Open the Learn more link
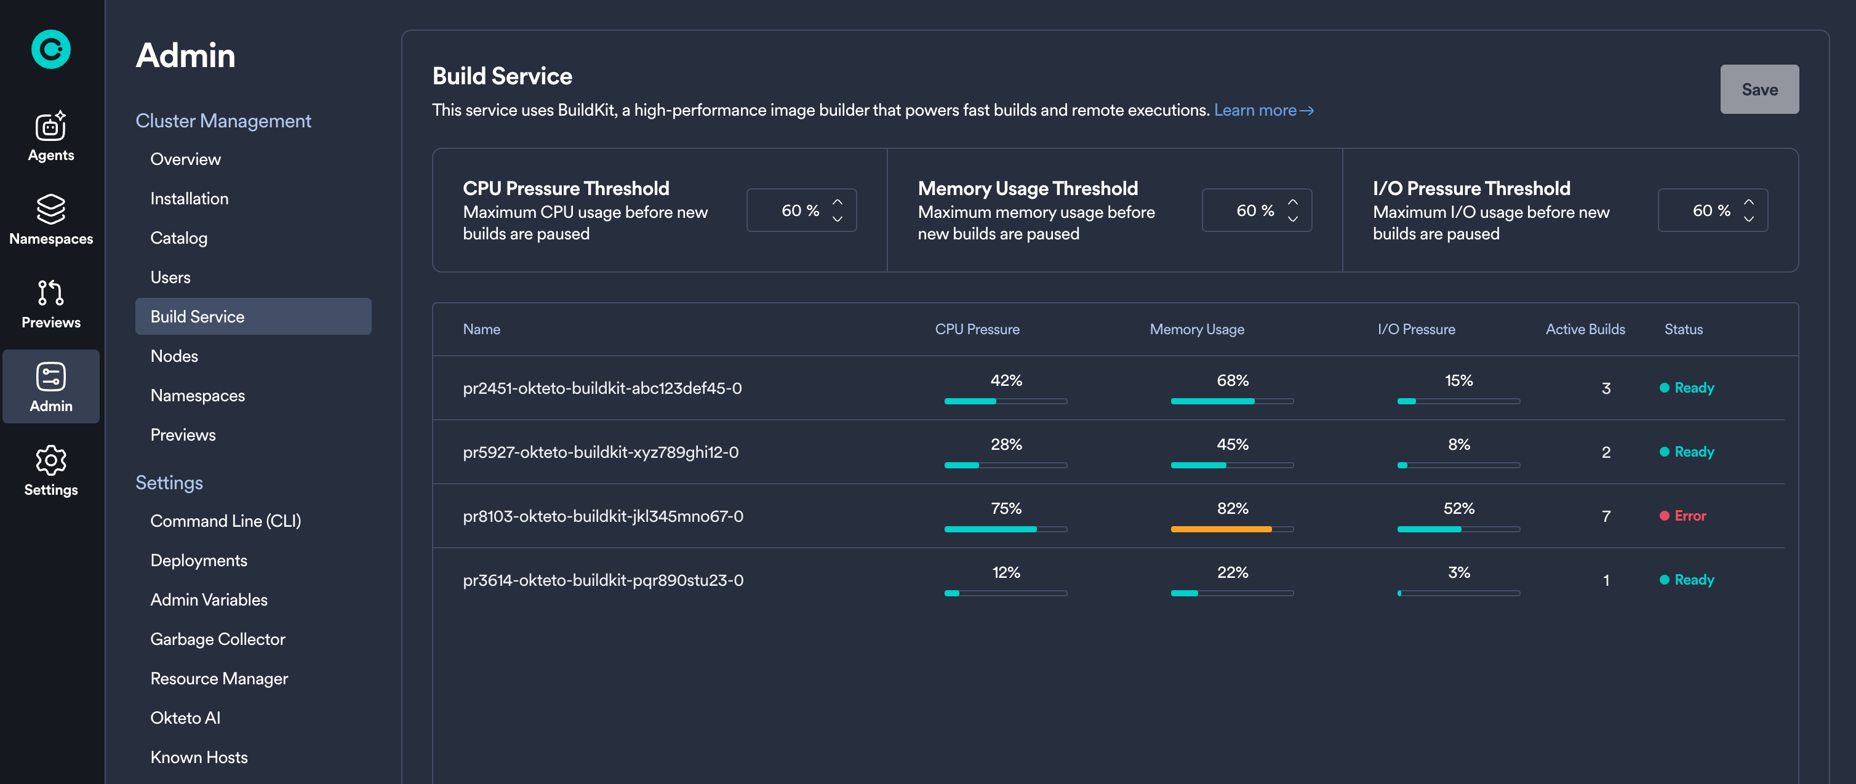 pos(1262,110)
